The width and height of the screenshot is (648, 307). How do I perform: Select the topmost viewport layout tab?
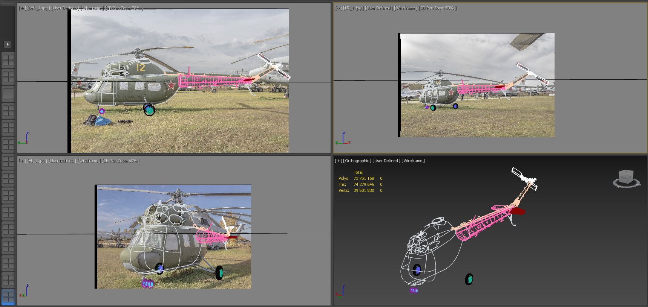click(x=8, y=60)
